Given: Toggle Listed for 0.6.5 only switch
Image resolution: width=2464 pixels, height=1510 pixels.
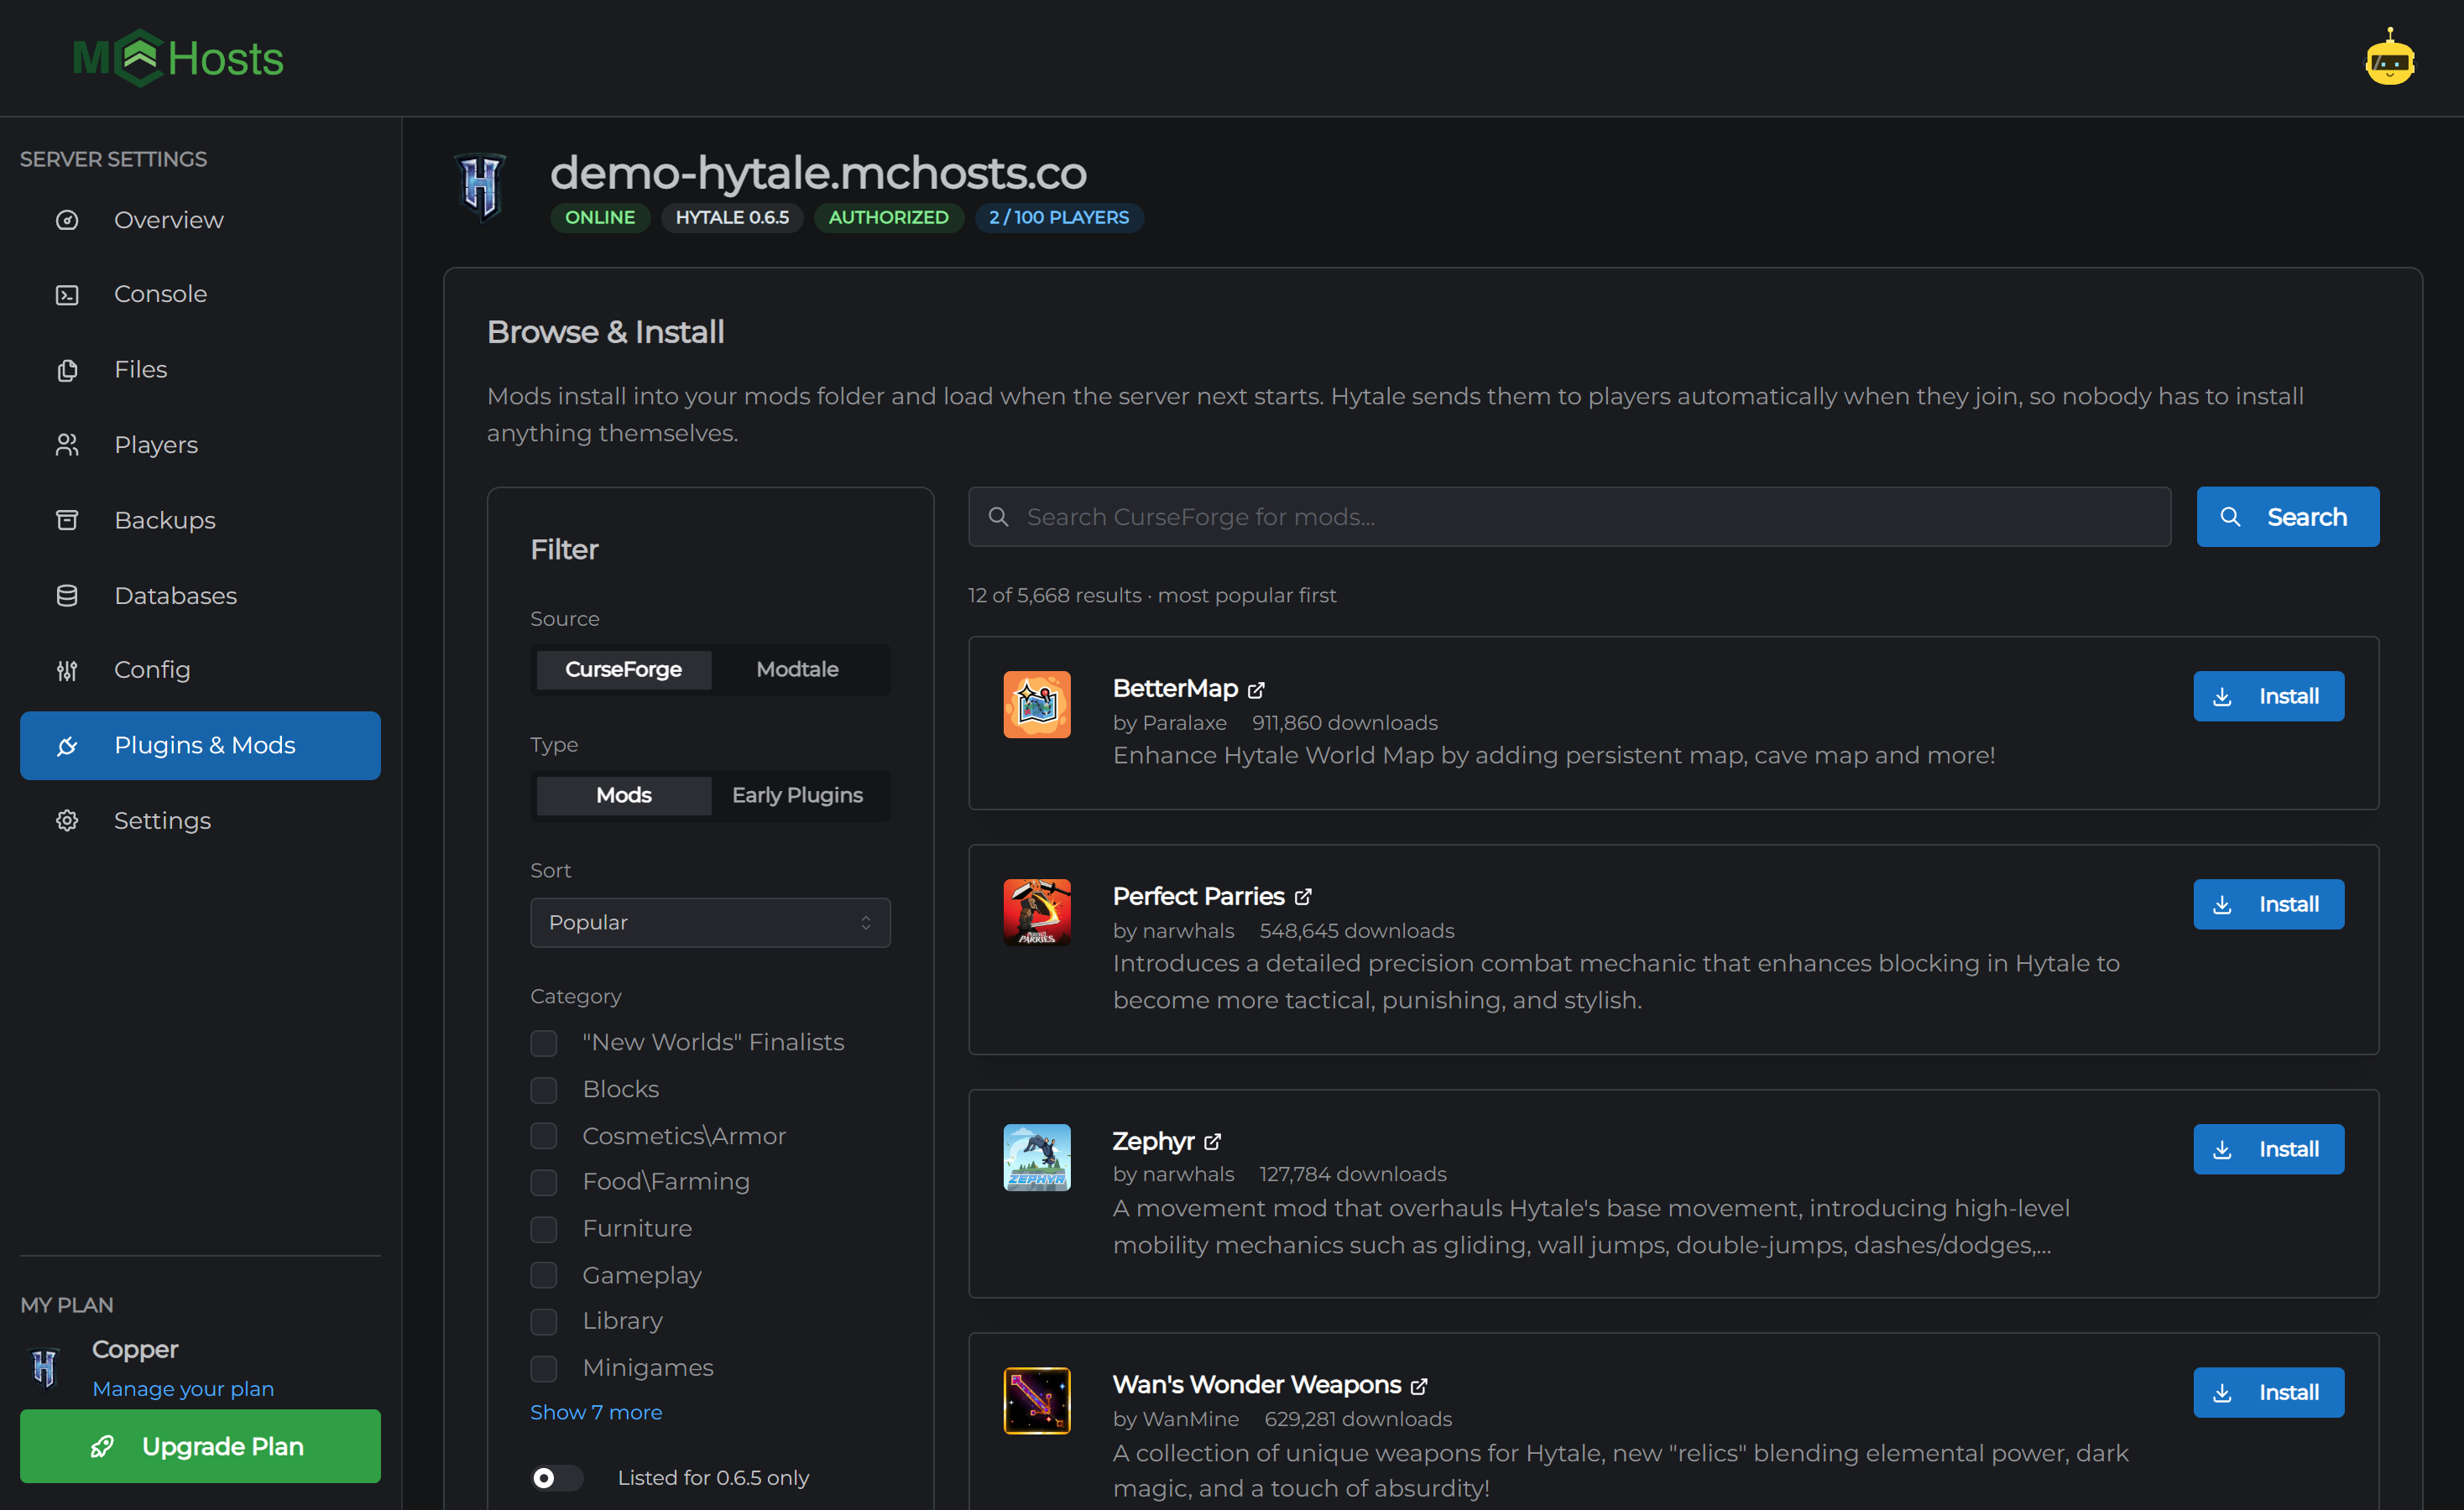Looking at the screenshot, I should [556, 1477].
